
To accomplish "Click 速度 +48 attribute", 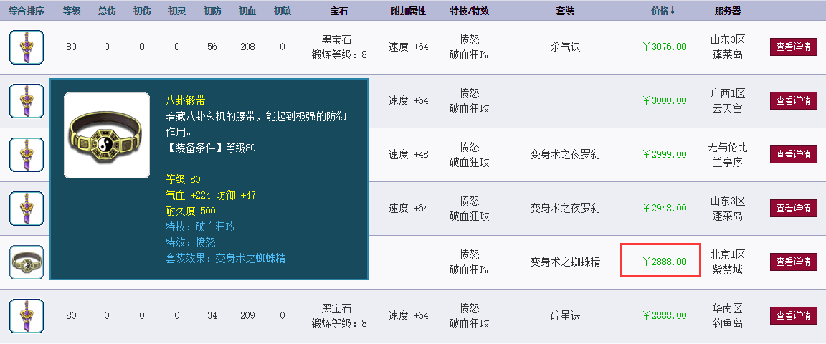I will (408, 154).
